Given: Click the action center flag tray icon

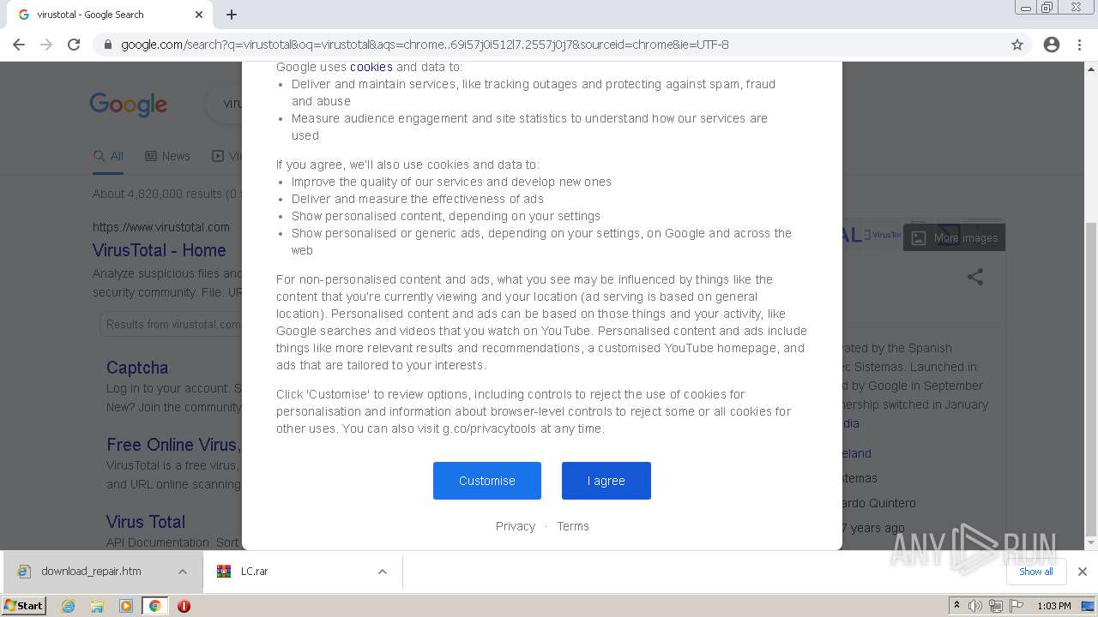Looking at the screenshot, I should [x=1017, y=606].
